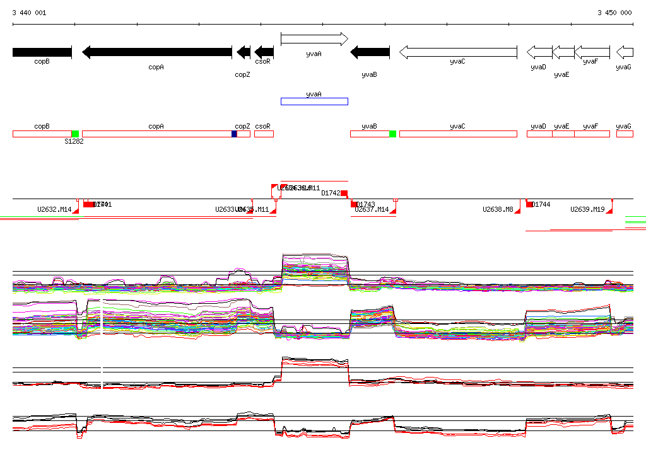Click the green S1282 square

[x=76, y=134]
